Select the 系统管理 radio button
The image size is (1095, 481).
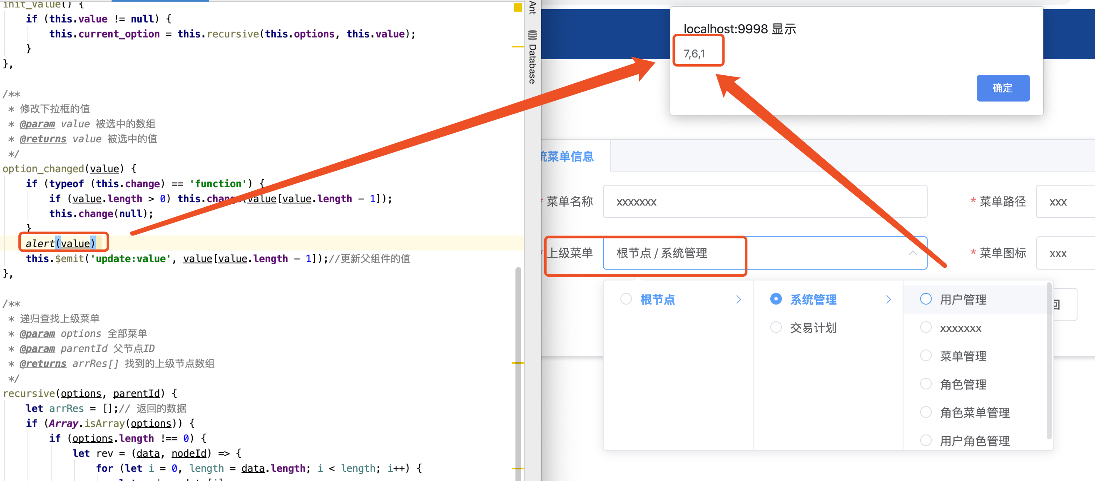click(x=776, y=299)
